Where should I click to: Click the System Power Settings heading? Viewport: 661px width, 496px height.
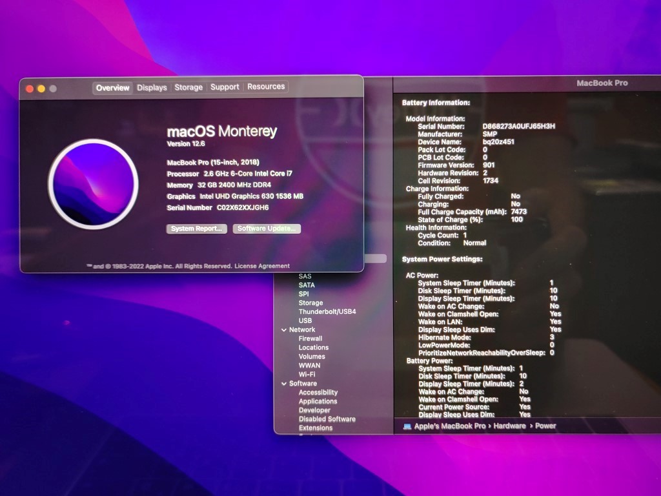pos(442,259)
